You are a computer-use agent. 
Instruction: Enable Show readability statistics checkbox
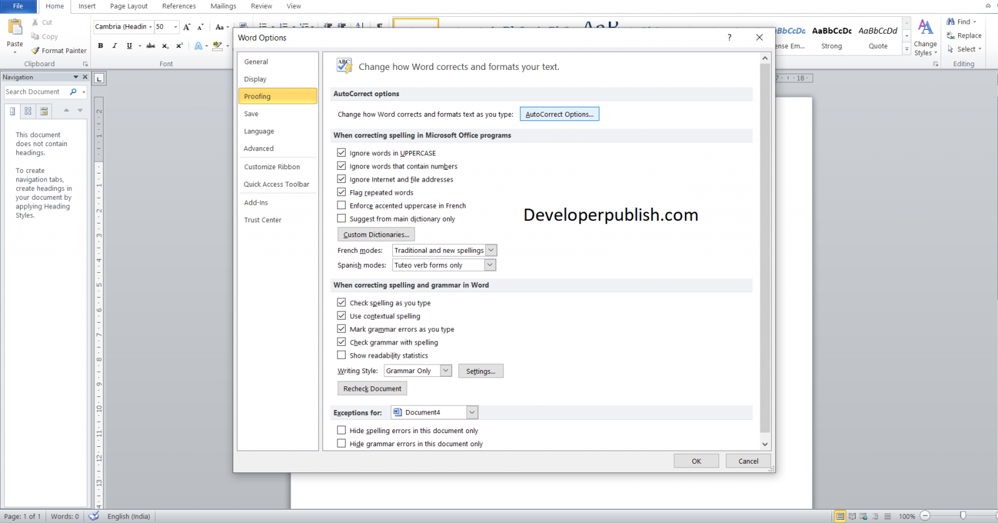point(341,355)
